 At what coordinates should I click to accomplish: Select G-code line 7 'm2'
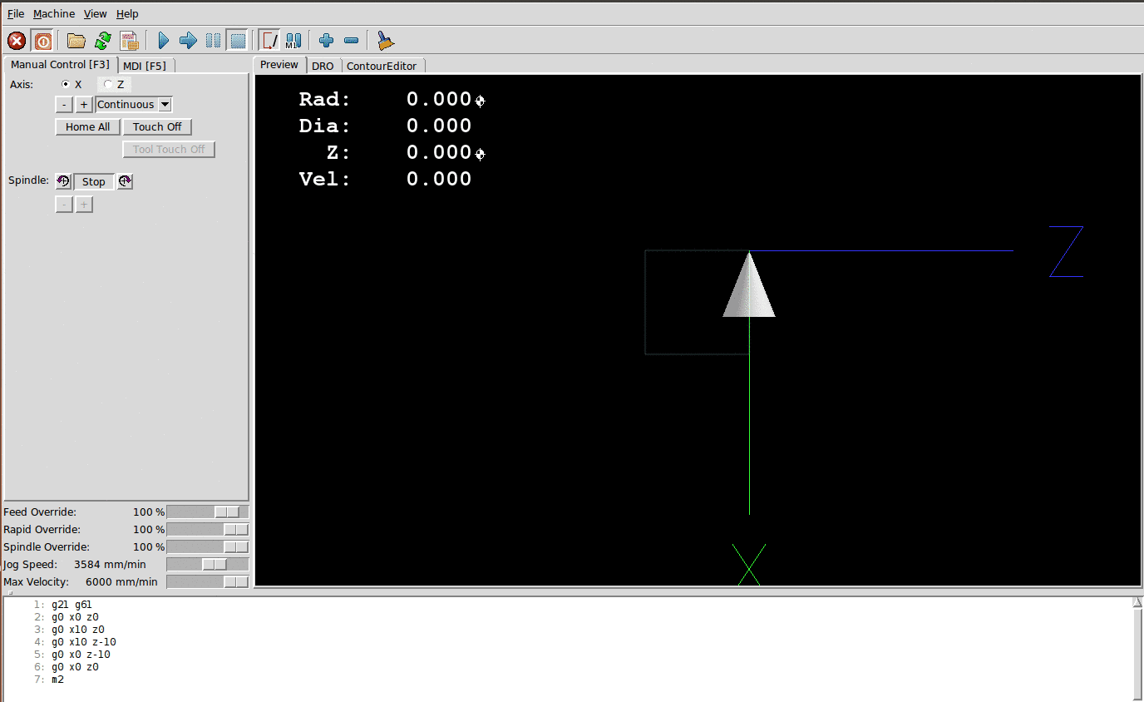[x=57, y=680]
